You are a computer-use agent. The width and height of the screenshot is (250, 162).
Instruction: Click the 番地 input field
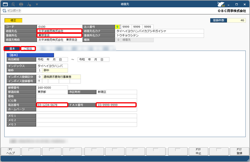click(86, 96)
